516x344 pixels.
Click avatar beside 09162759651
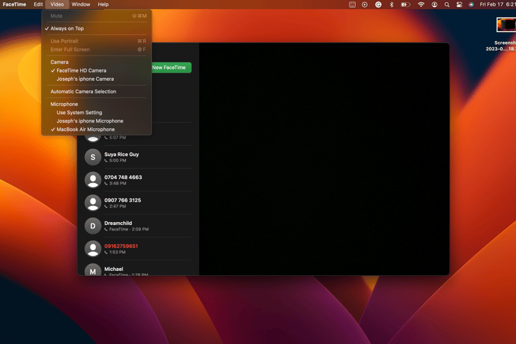click(93, 249)
